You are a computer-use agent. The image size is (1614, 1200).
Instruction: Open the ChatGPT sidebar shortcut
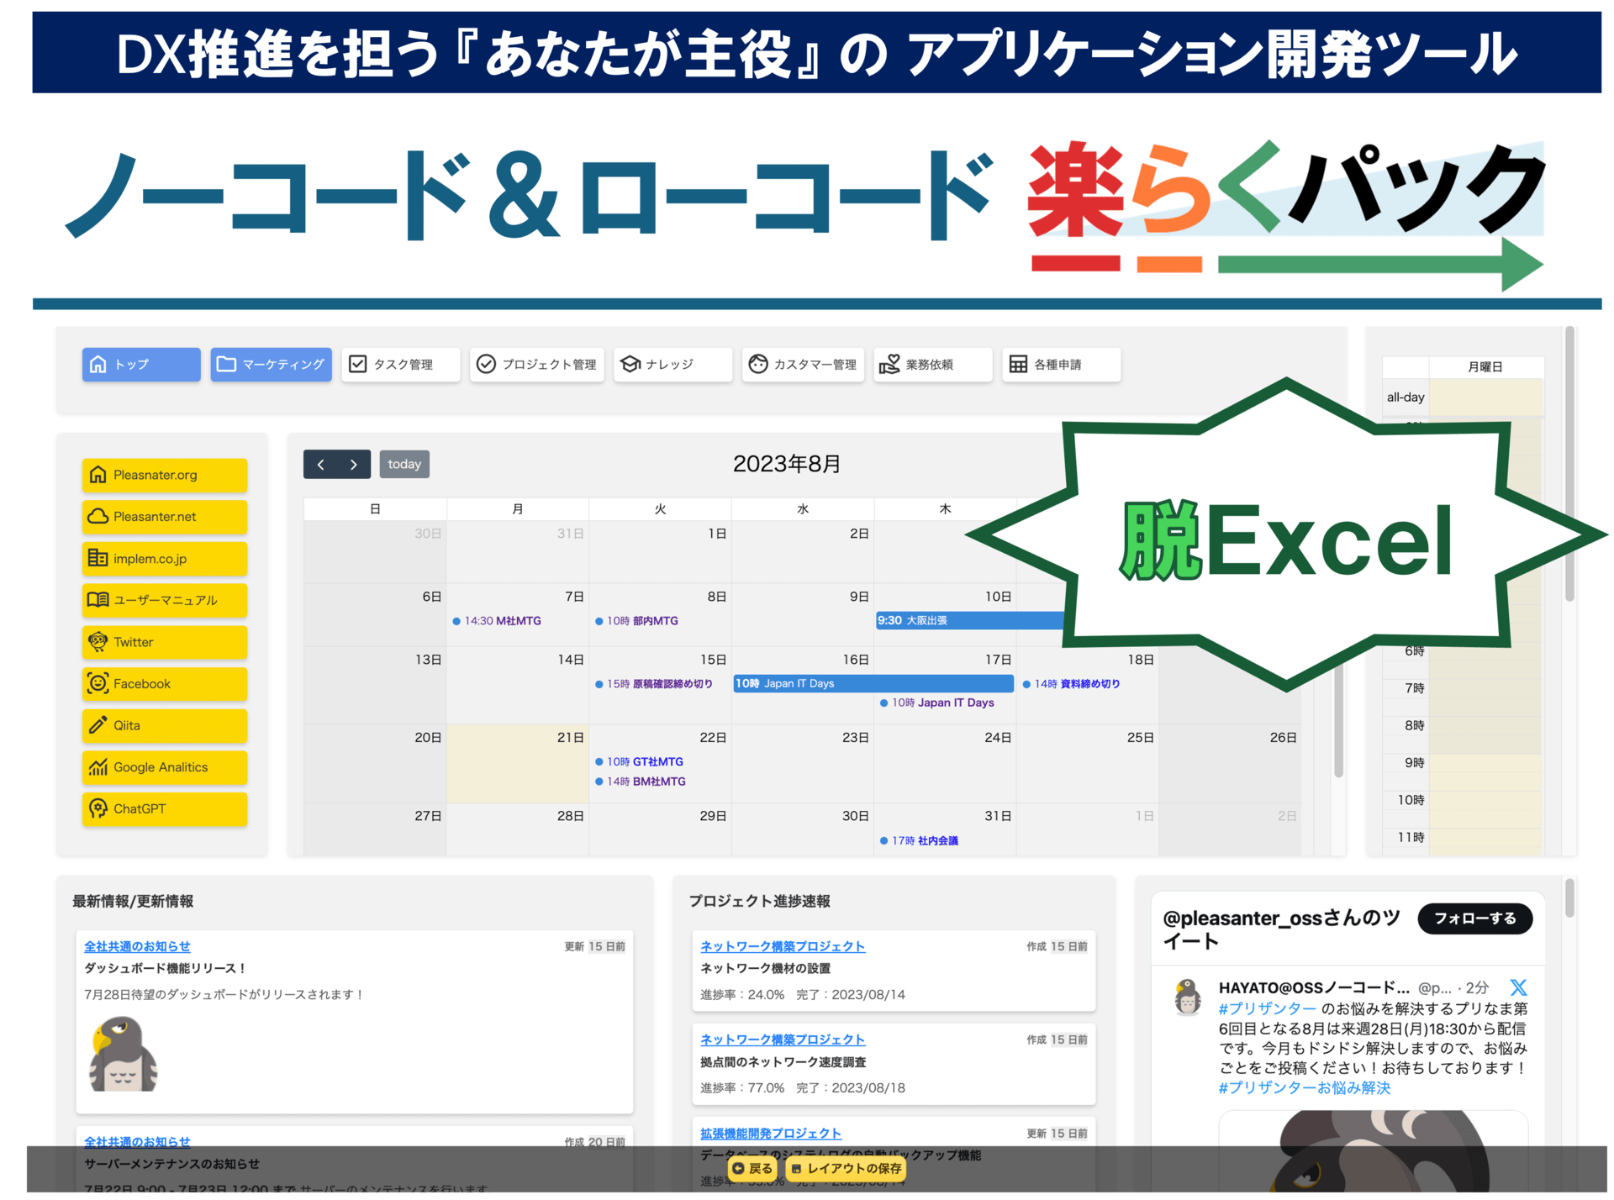coord(164,808)
